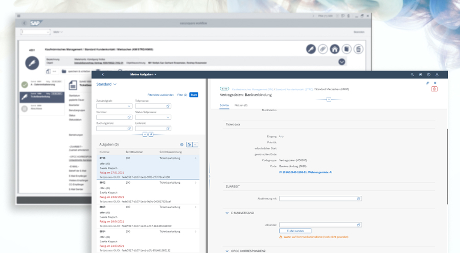The height and width of the screenshot is (253, 460).
Task: Expand the Standard view variant chevron
Action: [115, 84]
